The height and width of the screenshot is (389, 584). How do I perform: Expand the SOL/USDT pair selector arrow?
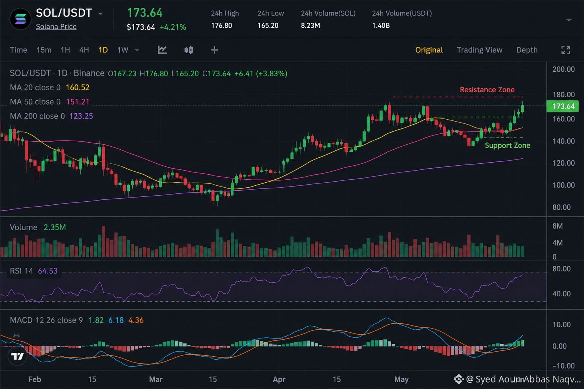[x=100, y=14]
